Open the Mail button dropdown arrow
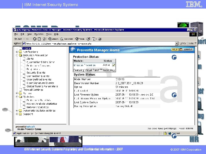This screenshot has height=154, width=206. [96, 39]
